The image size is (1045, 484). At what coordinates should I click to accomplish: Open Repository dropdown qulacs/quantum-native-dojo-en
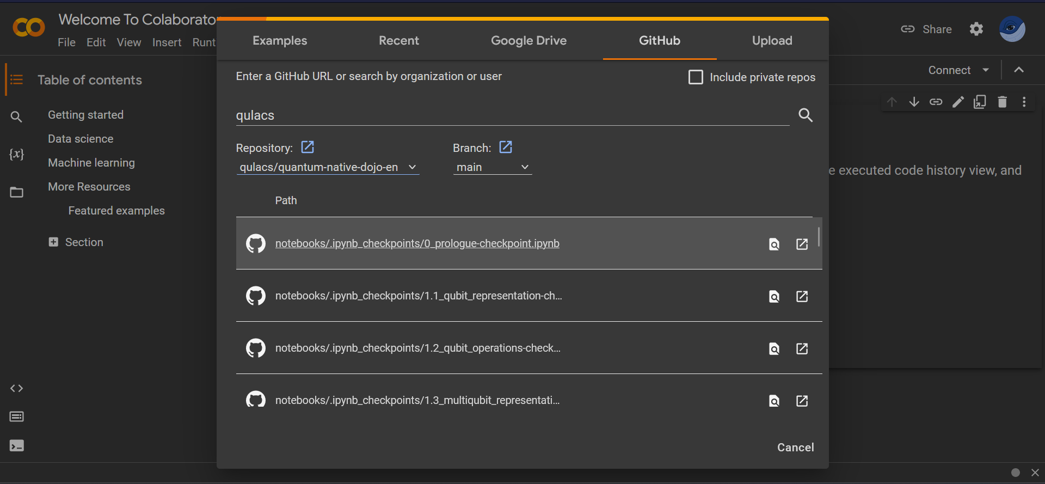tap(328, 167)
